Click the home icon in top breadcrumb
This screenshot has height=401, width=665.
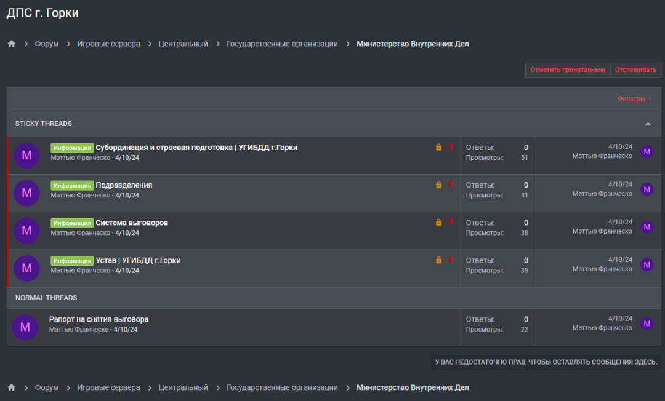11,44
